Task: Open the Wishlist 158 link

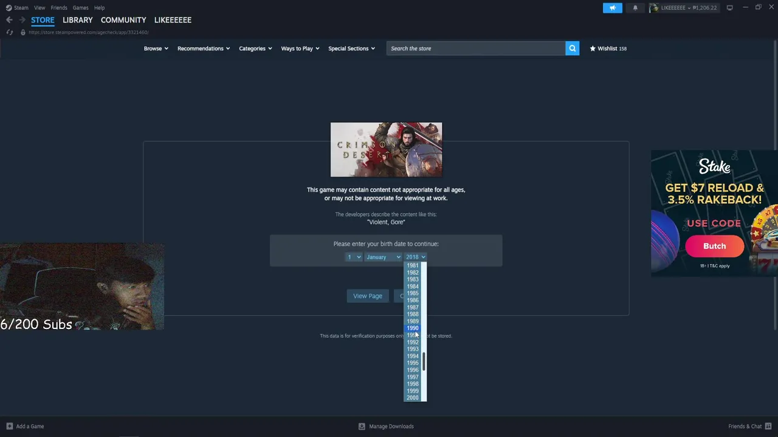Action: (x=608, y=49)
